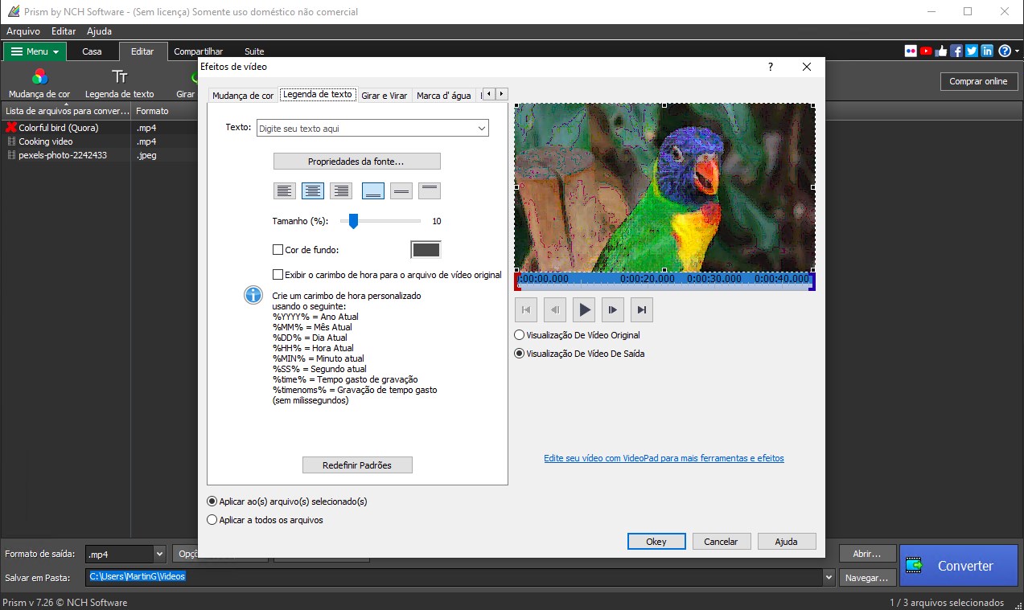Open the YouTube social icon
The width and height of the screenshot is (1024, 610).
pyautogui.click(x=926, y=51)
